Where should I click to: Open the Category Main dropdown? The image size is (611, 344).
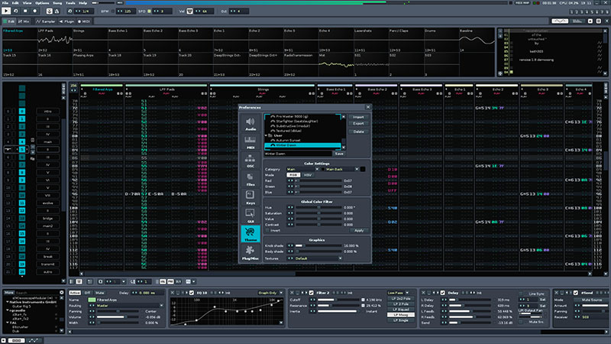(x=302, y=169)
